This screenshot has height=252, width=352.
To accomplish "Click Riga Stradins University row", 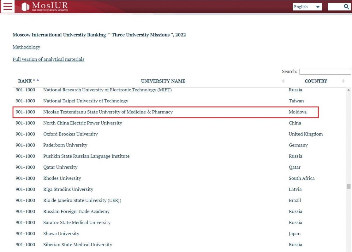I will tap(68, 189).
